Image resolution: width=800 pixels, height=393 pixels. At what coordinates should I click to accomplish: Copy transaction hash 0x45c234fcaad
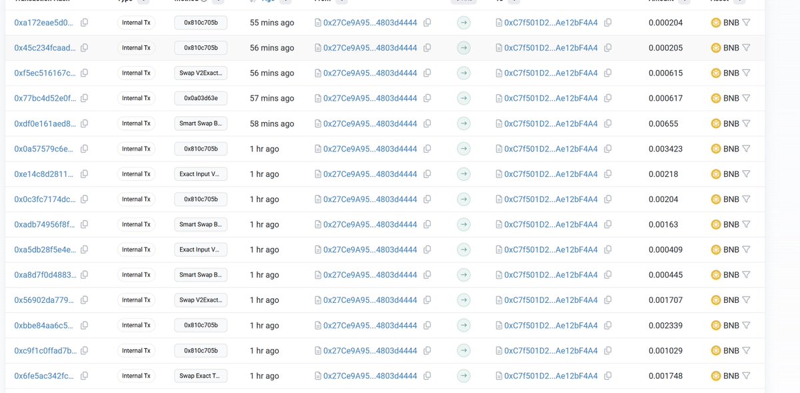84,48
